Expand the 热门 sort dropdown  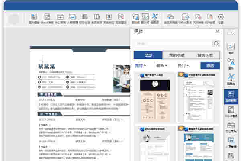(183, 66)
